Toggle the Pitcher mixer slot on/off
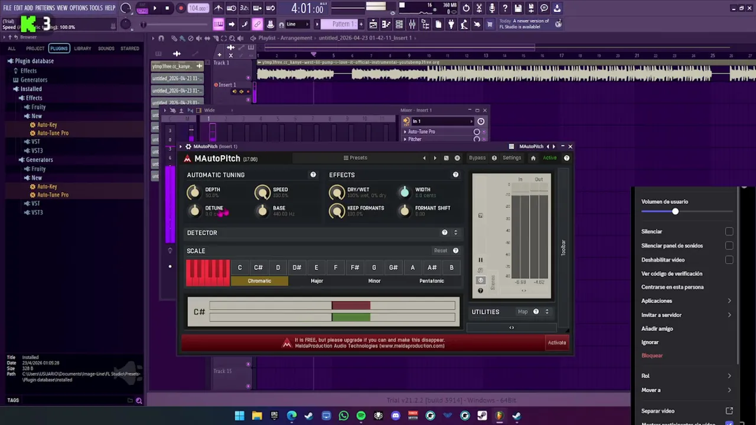The image size is (756, 425). [477, 139]
